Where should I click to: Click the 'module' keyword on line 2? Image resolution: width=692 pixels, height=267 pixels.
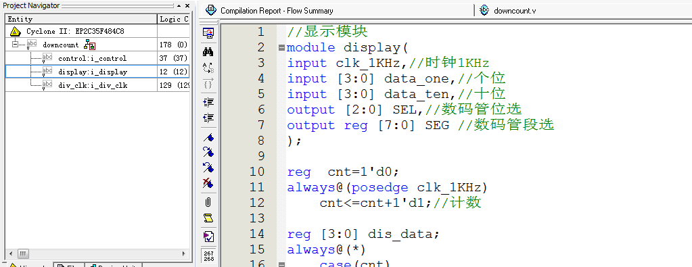311,48
